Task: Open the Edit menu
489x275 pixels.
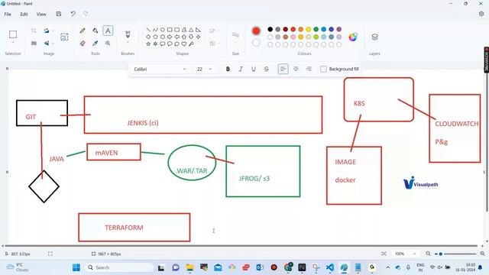Action: point(24,14)
